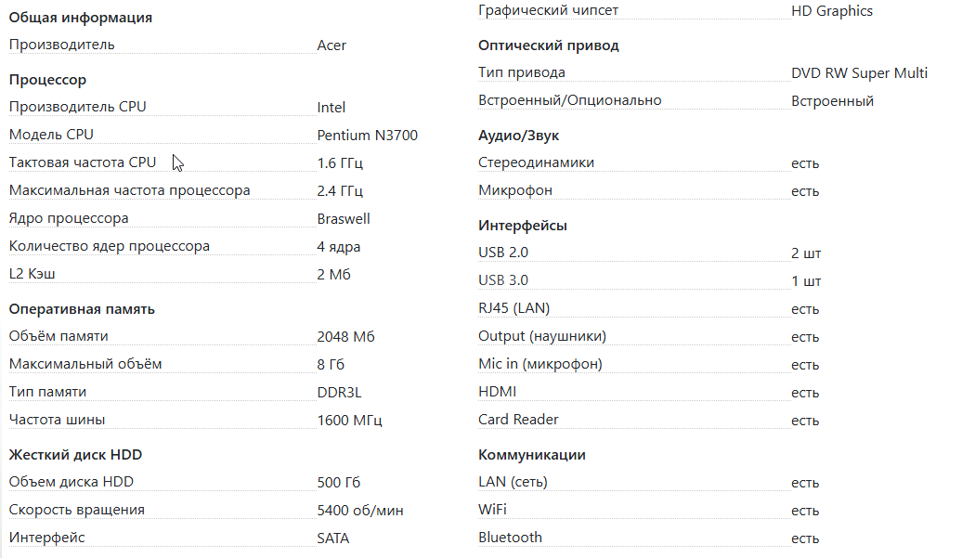Click the SATA interface value
Screen dimensions: 962x558
click(x=333, y=539)
